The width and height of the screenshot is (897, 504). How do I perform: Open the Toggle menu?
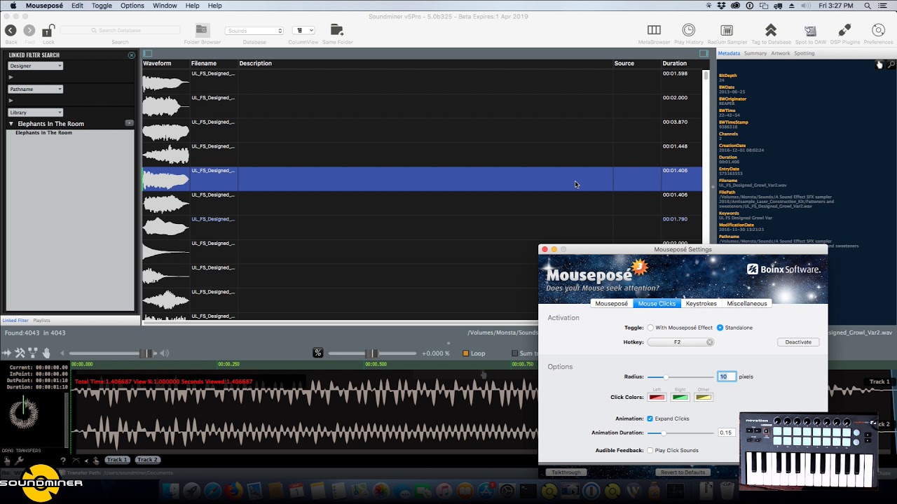(x=102, y=6)
